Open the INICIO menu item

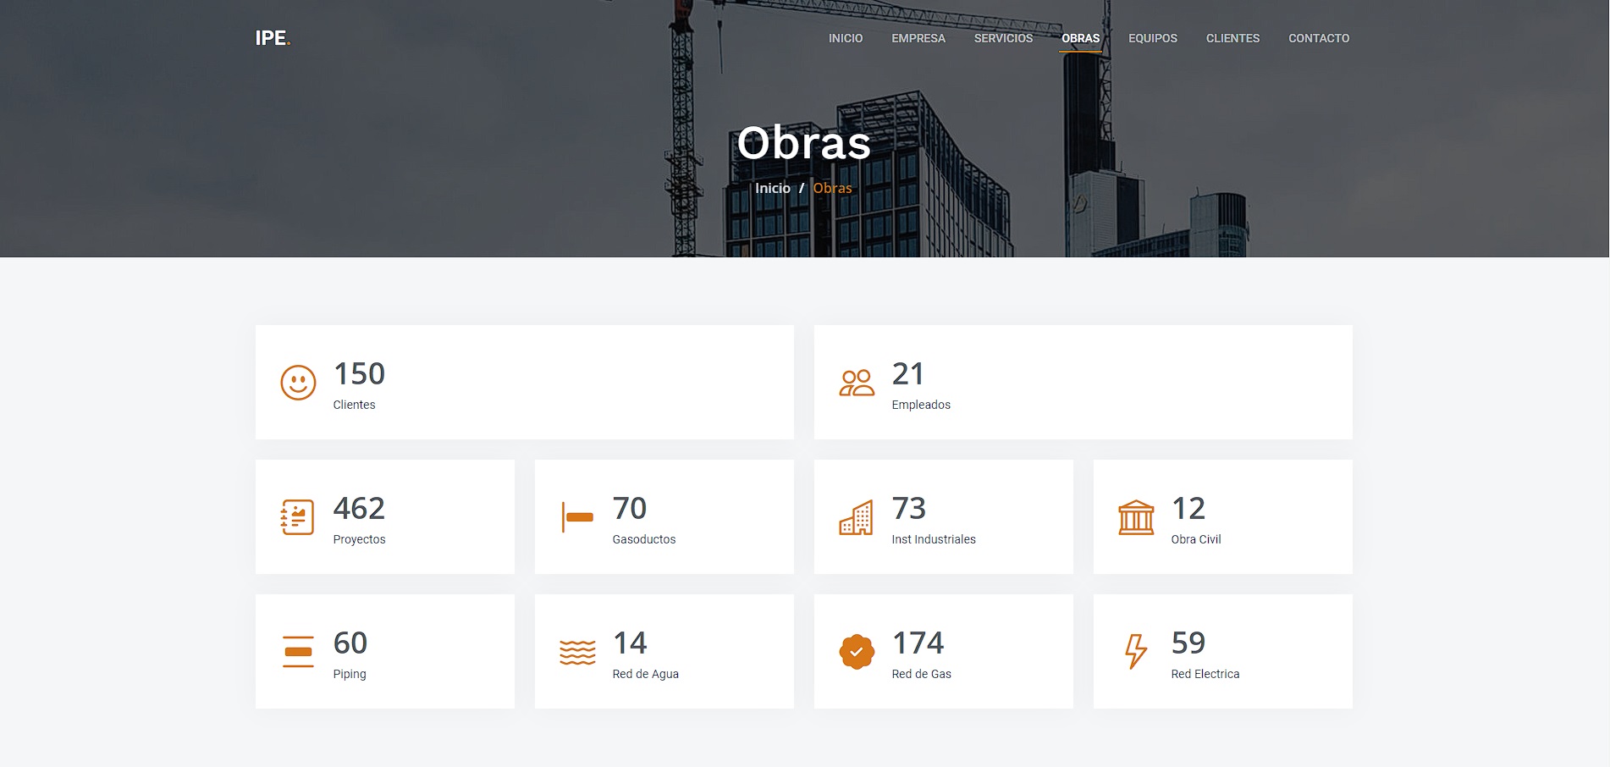click(x=846, y=38)
